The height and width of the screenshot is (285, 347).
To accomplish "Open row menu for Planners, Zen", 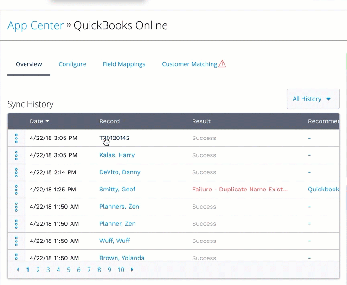I will tap(16, 207).
